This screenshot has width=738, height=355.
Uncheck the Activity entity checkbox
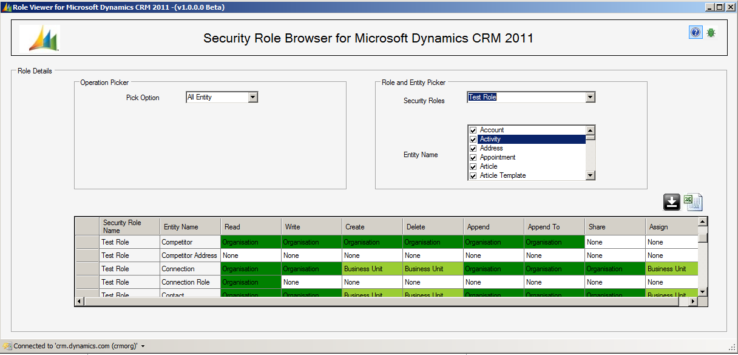coord(473,139)
